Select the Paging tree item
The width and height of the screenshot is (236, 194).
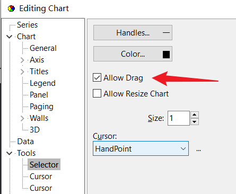click(41, 107)
